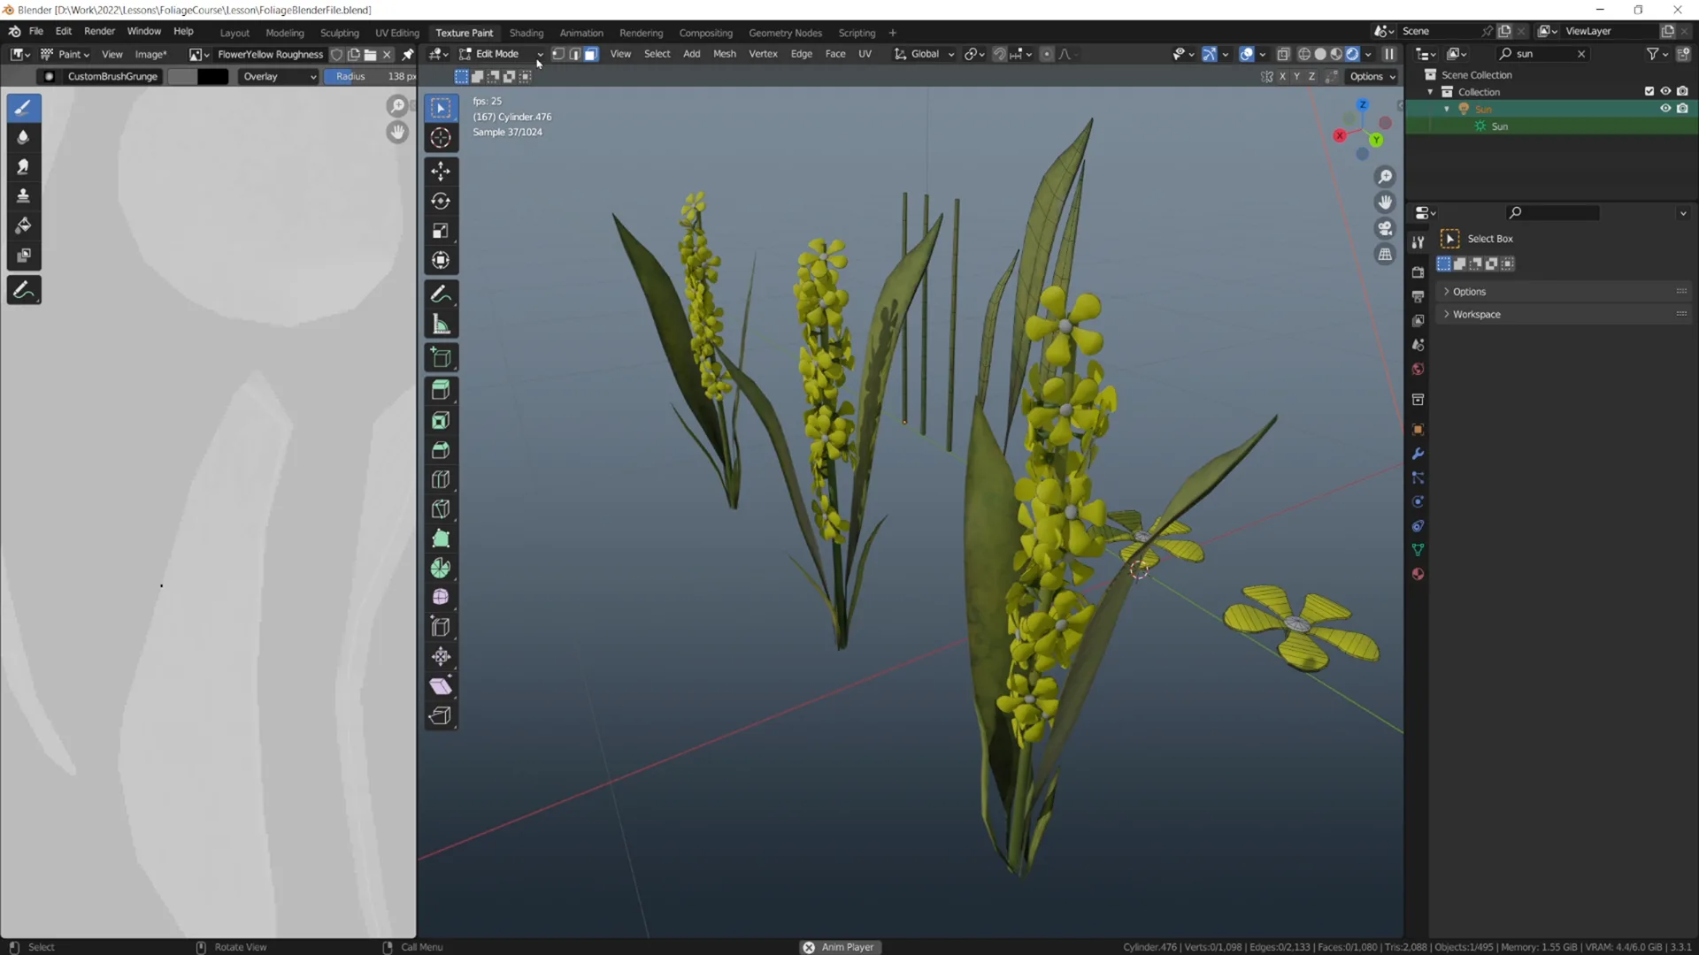Open the outliner filter dropdown
The width and height of the screenshot is (1699, 955).
1657,54
